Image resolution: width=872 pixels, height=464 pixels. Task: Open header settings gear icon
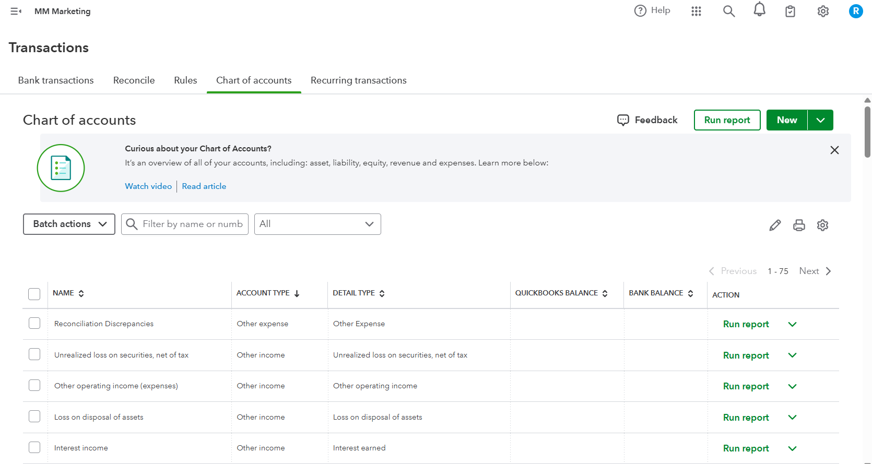[823, 11]
